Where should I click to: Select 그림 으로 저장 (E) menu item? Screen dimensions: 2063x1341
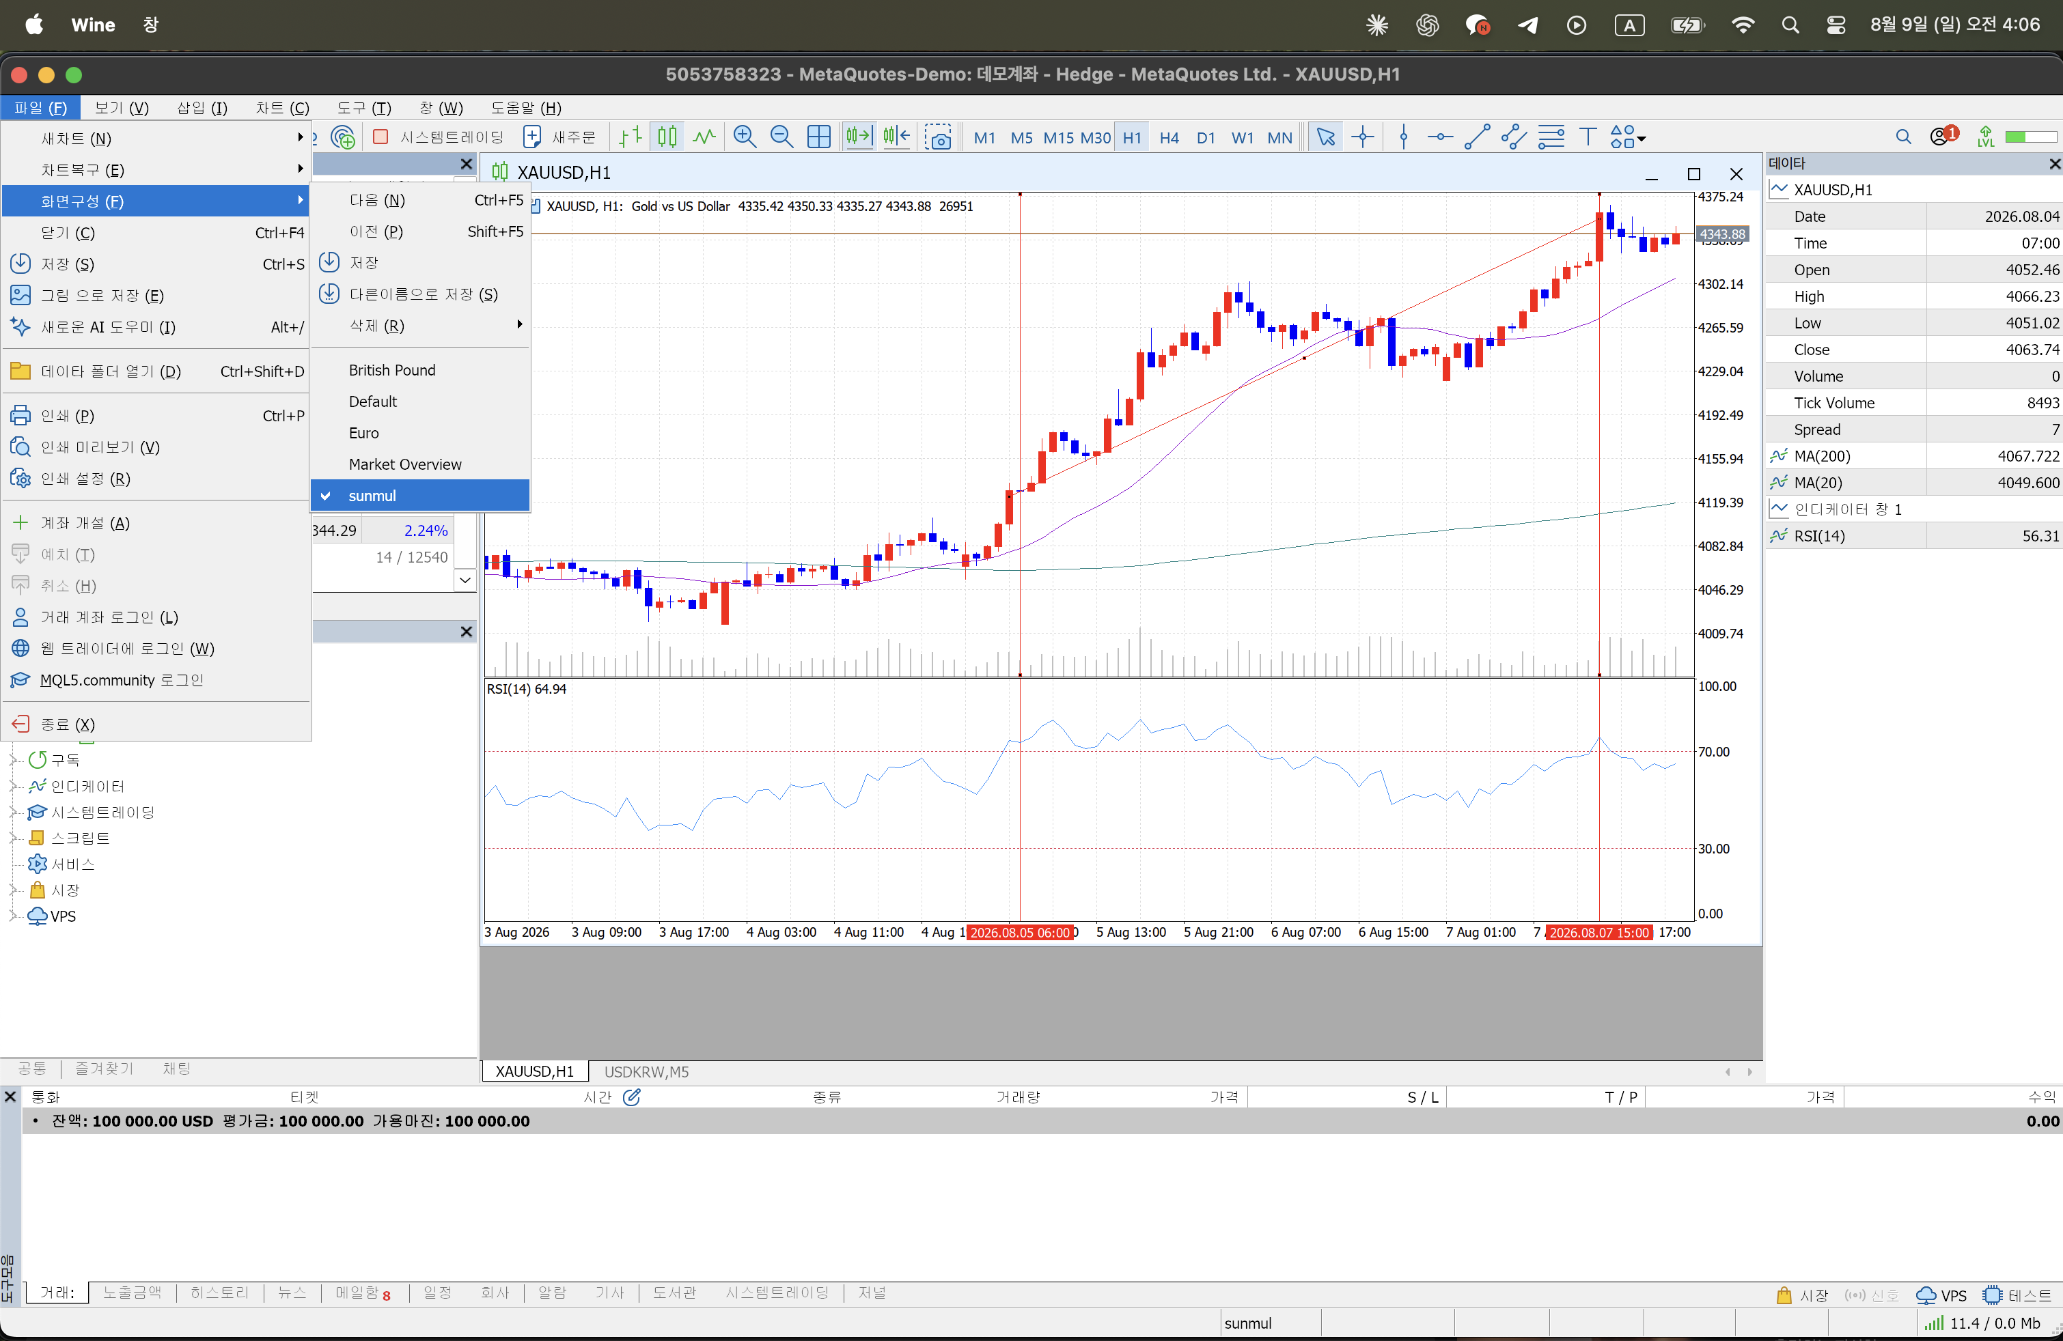tap(156, 296)
